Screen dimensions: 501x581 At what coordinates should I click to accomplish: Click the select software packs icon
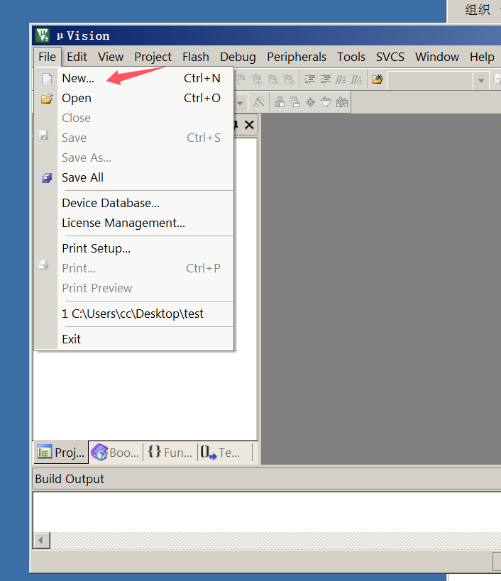(x=326, y=102)
